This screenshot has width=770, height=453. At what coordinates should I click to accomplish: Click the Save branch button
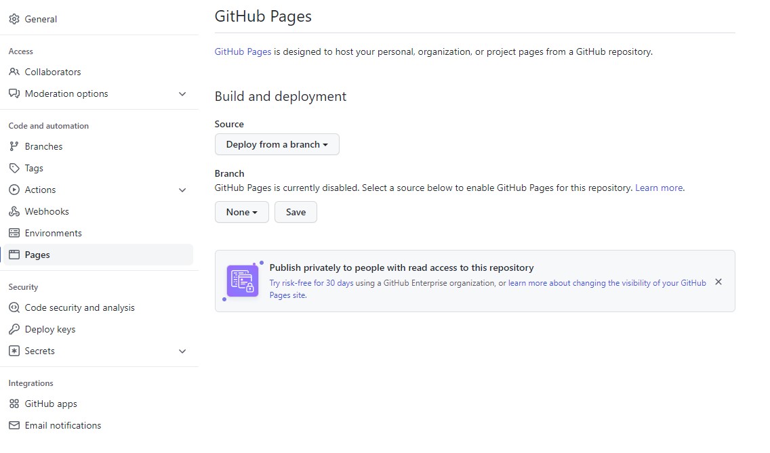296,212
